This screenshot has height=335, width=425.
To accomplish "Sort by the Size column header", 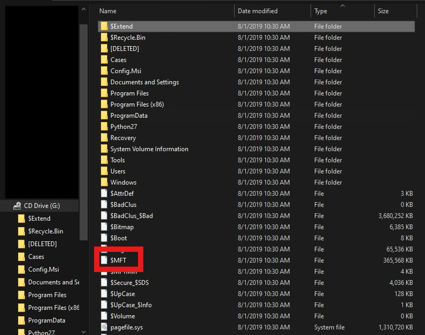I will click(x=383, y=11).
